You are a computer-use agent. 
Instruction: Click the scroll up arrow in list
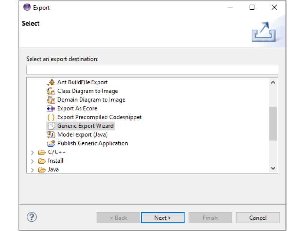point(273,82)
